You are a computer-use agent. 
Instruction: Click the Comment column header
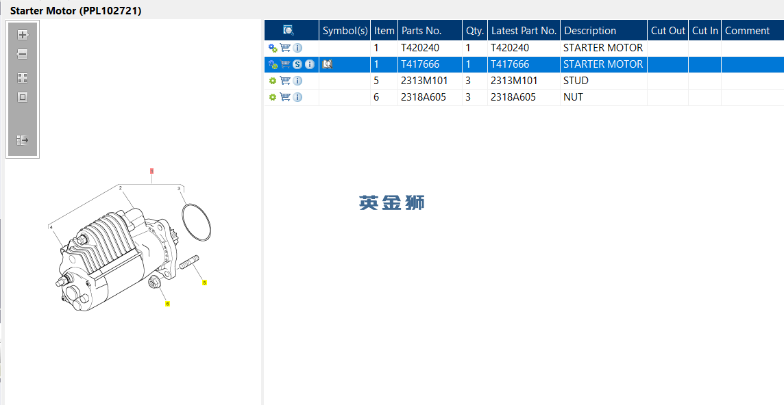[x=752, y=31]
